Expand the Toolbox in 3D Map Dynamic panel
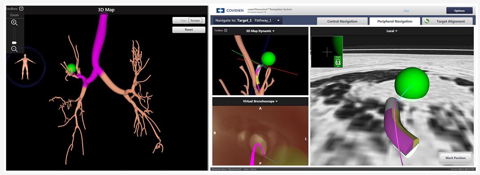The image size is (480, 175). [x=225, y=30]
